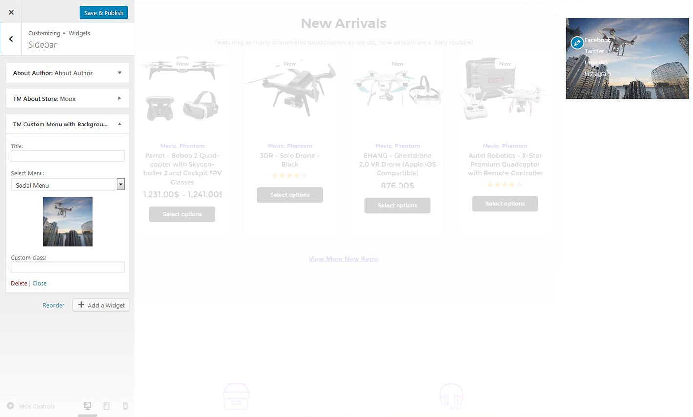693x417 pixels.
Task: Close the Customizer with the X icon
Action: (11, 12)
